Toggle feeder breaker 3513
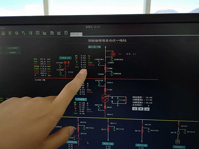 [x=142, y=131]
